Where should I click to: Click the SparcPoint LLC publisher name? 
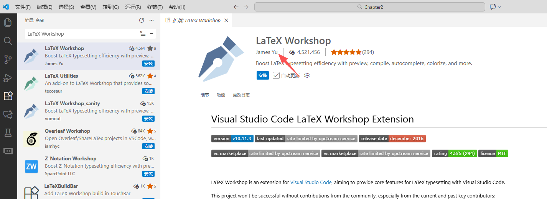[x=60, y=174]
